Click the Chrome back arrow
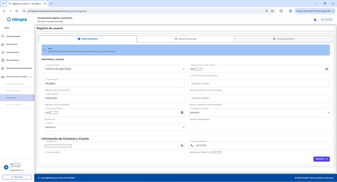This screenshot has width=337, height=182. (x=4, y=11)
